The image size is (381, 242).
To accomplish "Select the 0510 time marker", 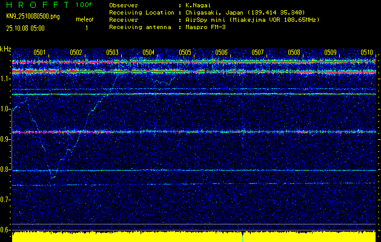I will (x=366, y=53).
